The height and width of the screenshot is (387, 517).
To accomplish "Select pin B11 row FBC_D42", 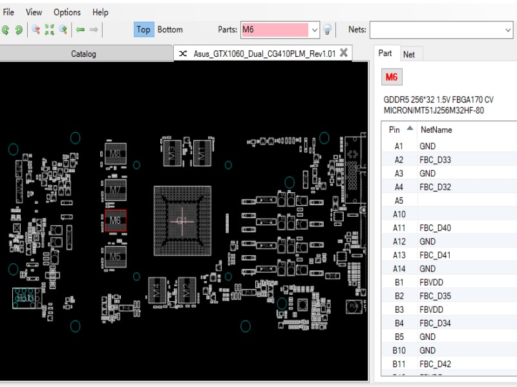I will [x=449, y=364].
